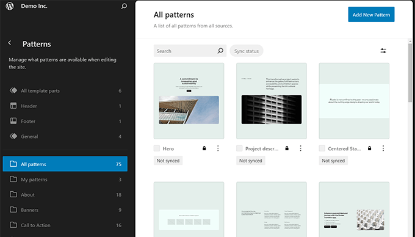Click the Header layout icon
The width and height of the screenshot is (415, 237).
pyautogui.click(x=13, y=106)
